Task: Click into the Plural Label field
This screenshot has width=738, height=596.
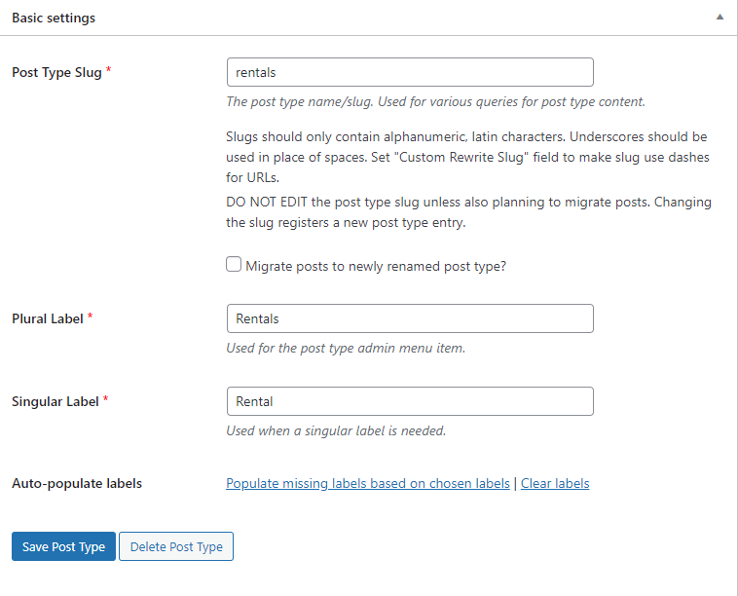Action: (410, 318)
